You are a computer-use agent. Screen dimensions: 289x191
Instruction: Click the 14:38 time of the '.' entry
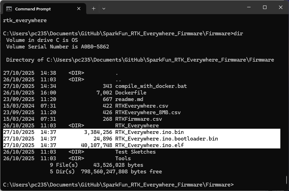tap(48, 73)
